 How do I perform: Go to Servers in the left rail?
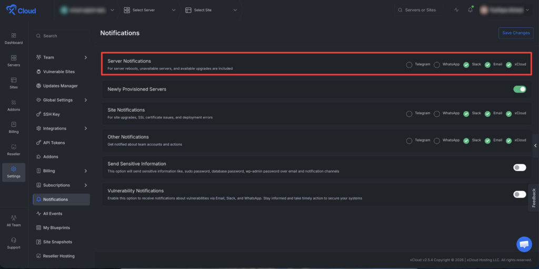14,61
